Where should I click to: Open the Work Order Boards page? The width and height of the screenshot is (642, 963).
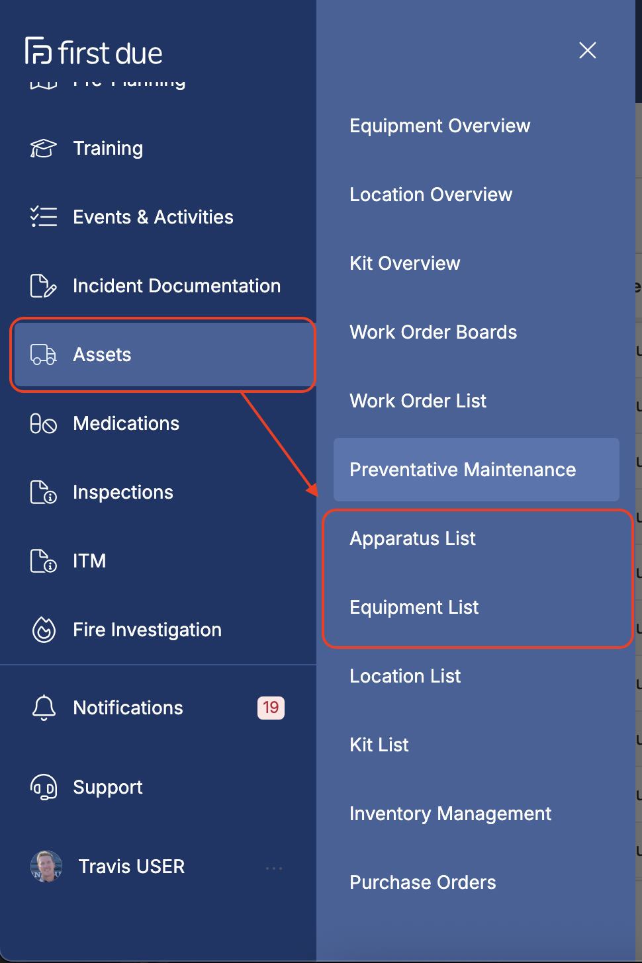coord(433,332)
